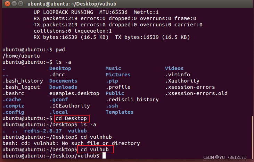254x162 pixels.
Task: Click the 'Pictures' directory name
Action: pyautogui.click(x=118, y=75)
